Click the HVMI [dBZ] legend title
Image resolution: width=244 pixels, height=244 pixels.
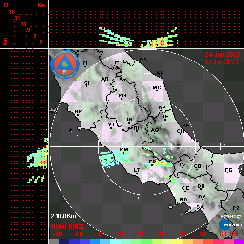click(67, 227)
